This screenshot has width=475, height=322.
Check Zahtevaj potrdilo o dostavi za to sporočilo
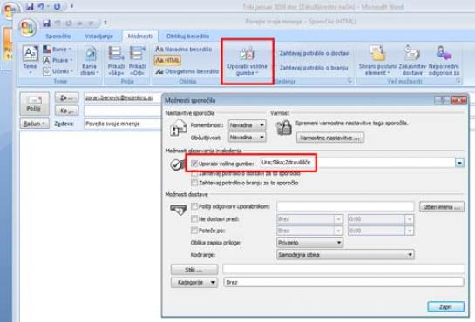194,174
